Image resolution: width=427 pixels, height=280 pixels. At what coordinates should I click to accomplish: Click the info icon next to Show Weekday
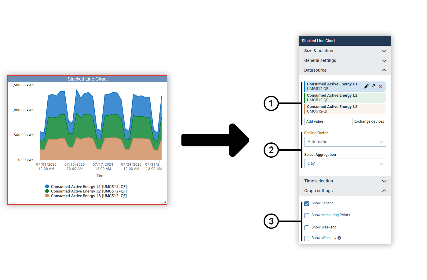tap(339, 238)
